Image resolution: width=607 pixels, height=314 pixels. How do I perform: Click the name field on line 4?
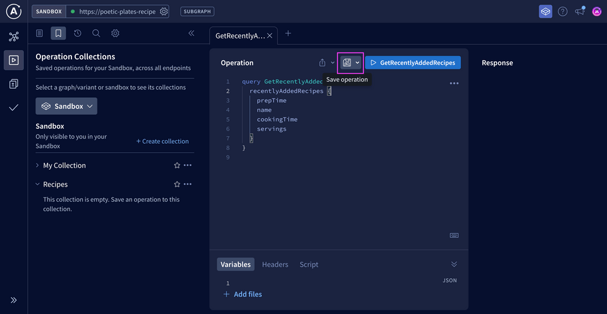[264, 110]
